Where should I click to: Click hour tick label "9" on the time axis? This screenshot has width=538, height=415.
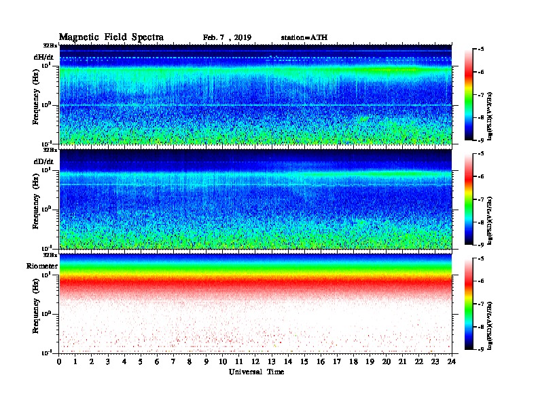pos(207,362)
